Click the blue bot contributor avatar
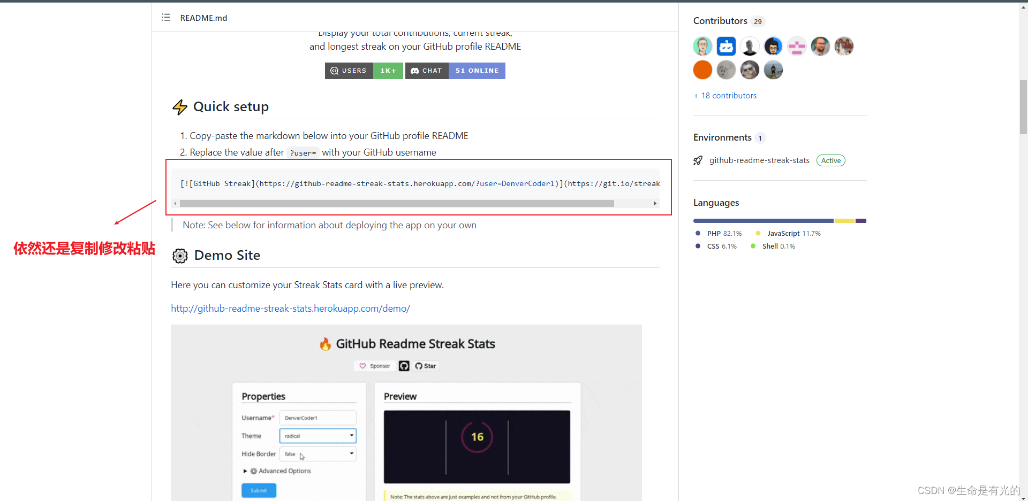The height and width of the screenshot is (501, 1028). click(x=726, y=47)
